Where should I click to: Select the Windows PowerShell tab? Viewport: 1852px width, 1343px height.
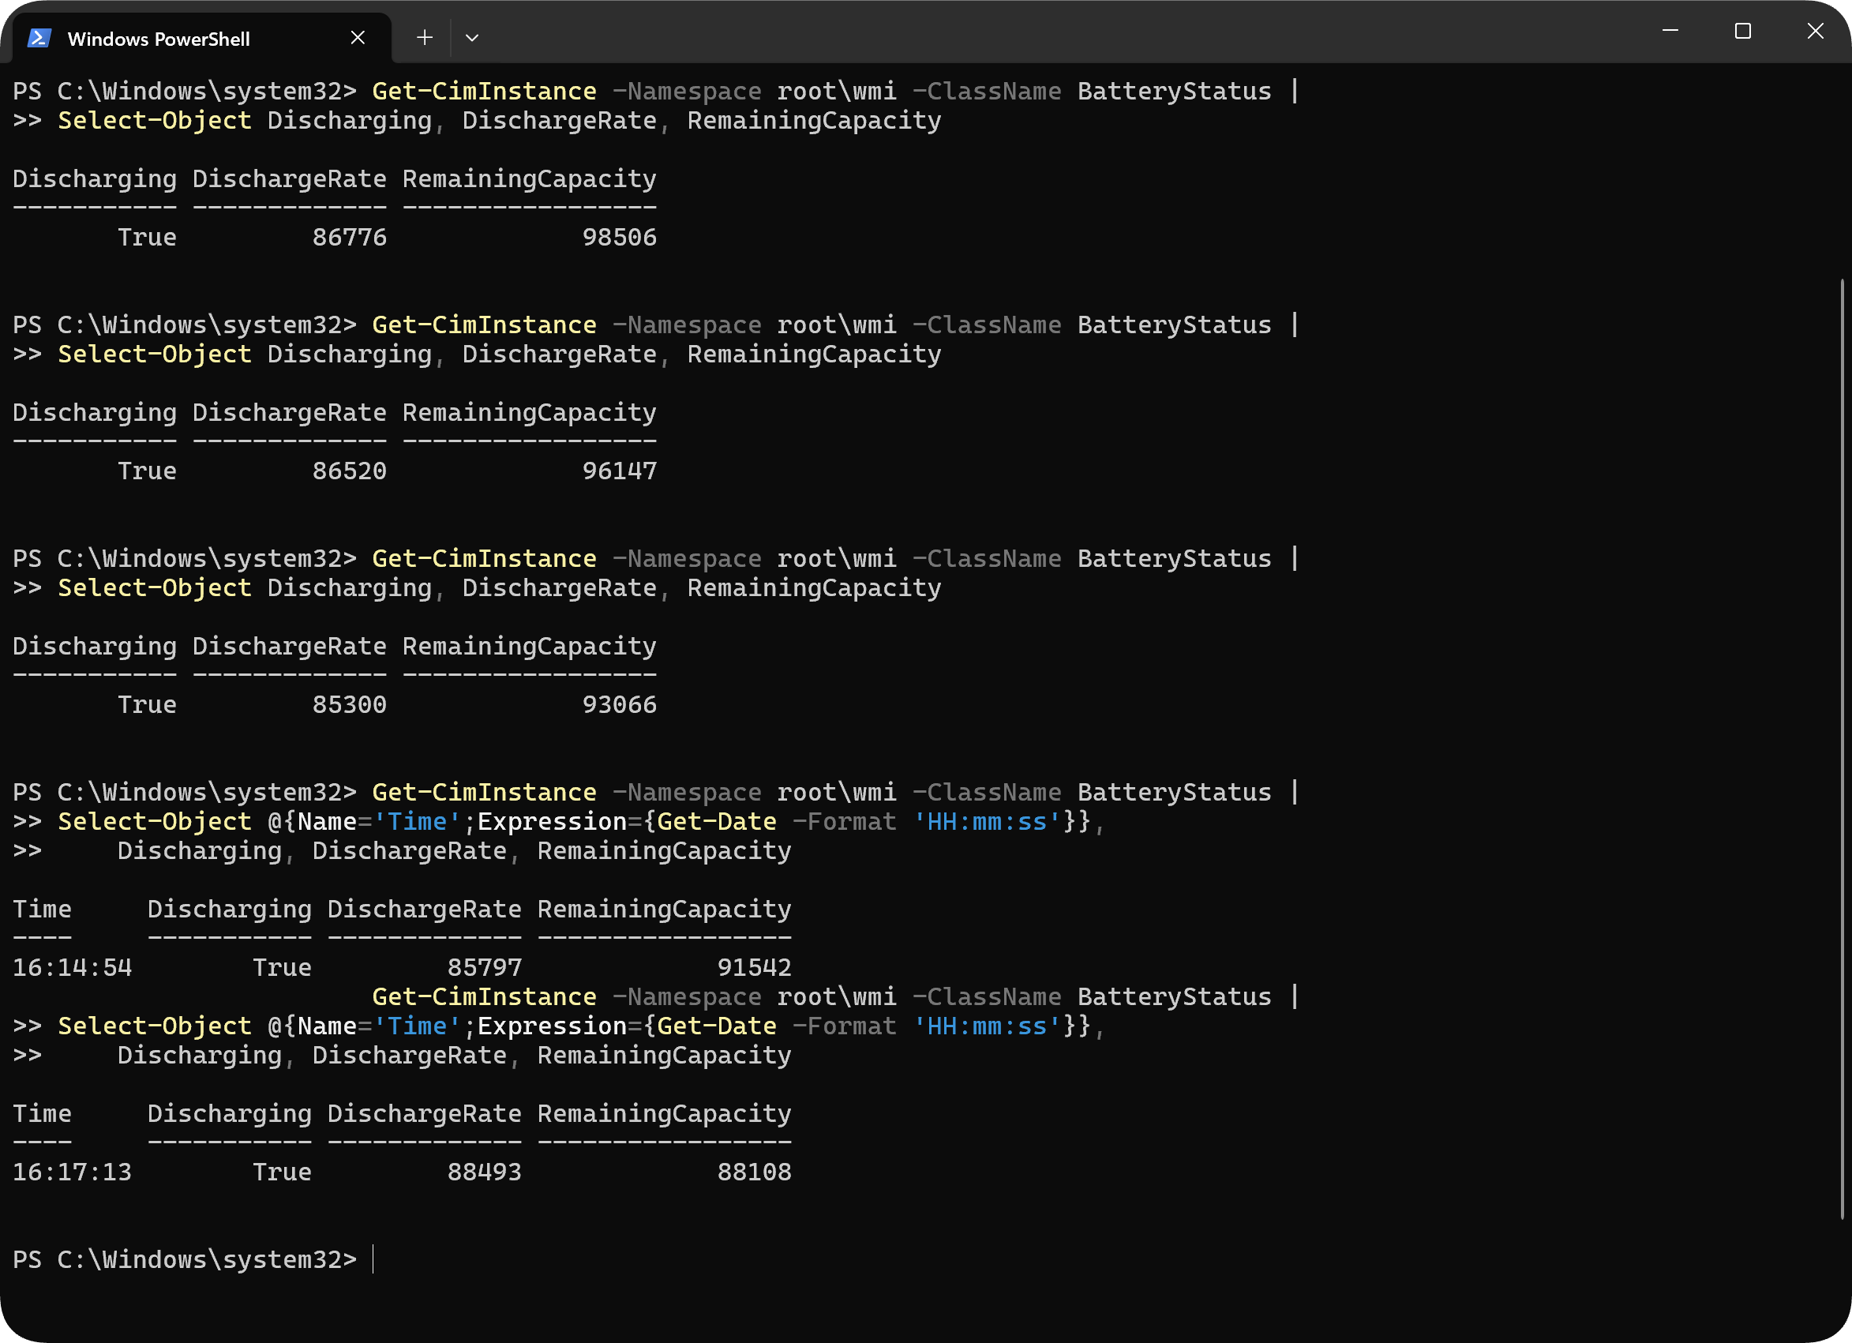[196, 38]
